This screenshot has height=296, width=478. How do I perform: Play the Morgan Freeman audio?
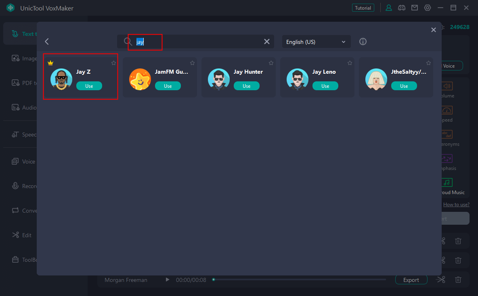tap(168, 279)
